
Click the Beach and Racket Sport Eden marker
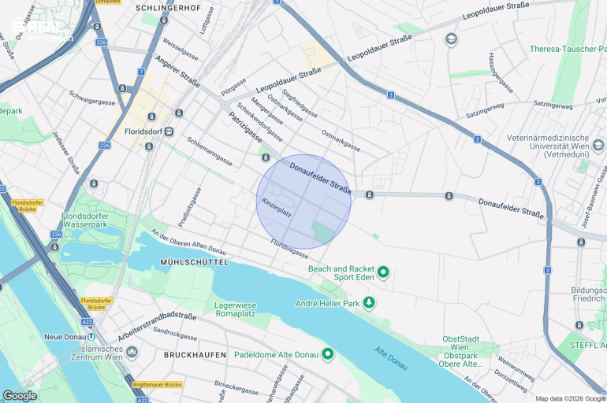[383, 272]
